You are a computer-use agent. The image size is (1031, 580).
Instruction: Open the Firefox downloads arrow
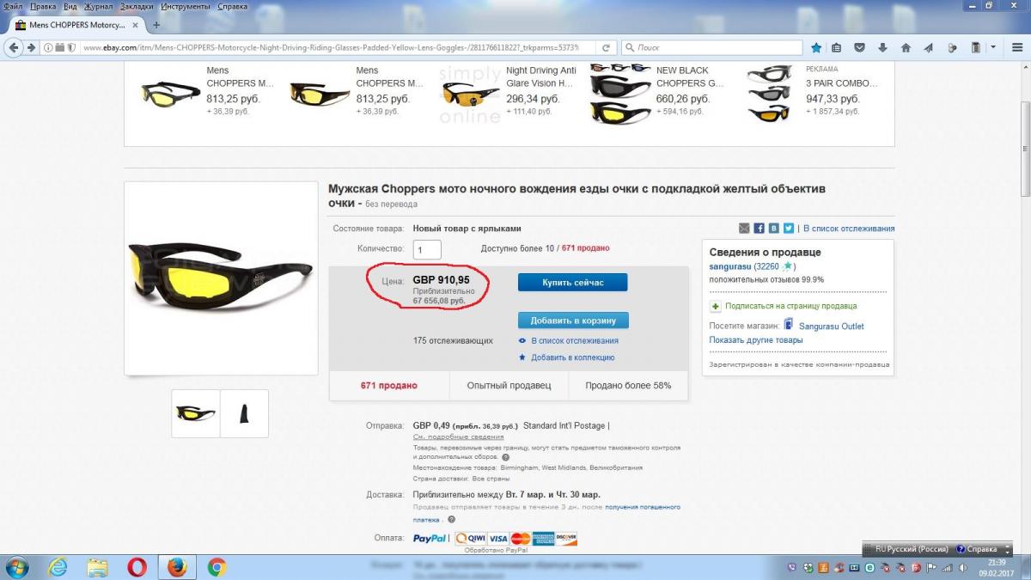pyautogui.click(x=882, y=47)
